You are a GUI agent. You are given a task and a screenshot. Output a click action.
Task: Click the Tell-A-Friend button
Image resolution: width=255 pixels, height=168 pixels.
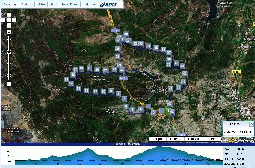[70, 4]
